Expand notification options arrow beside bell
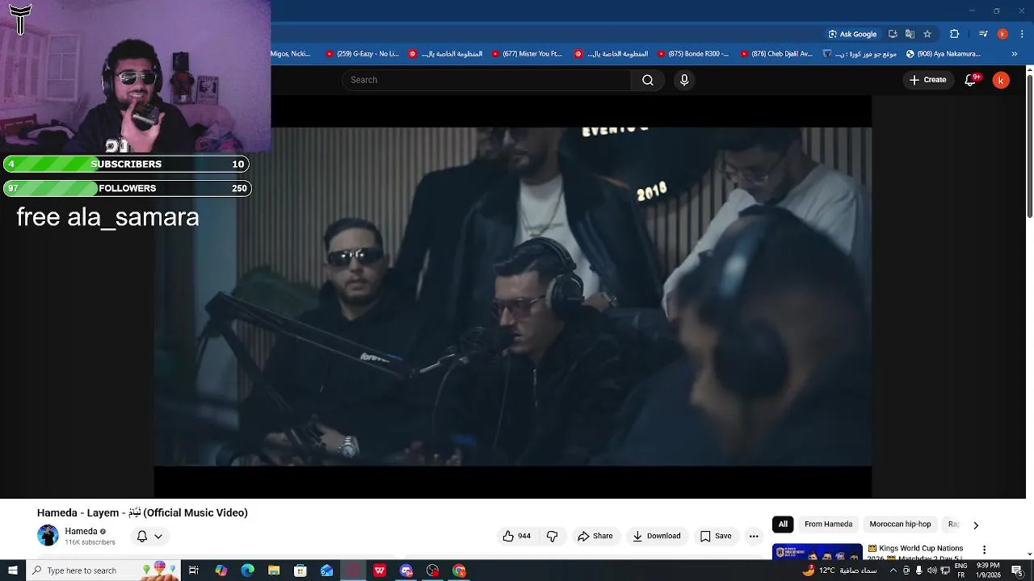The width and height of the screenshot is (1034, 581). 158,536
